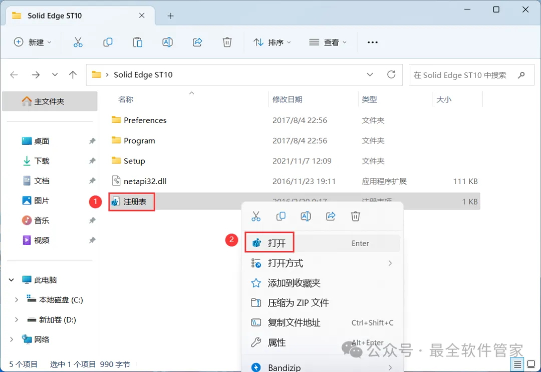The height and width of the screenshot is (372, 541).
Task: Open 属性 from the context menu
Action: click(x=322, y=342)
